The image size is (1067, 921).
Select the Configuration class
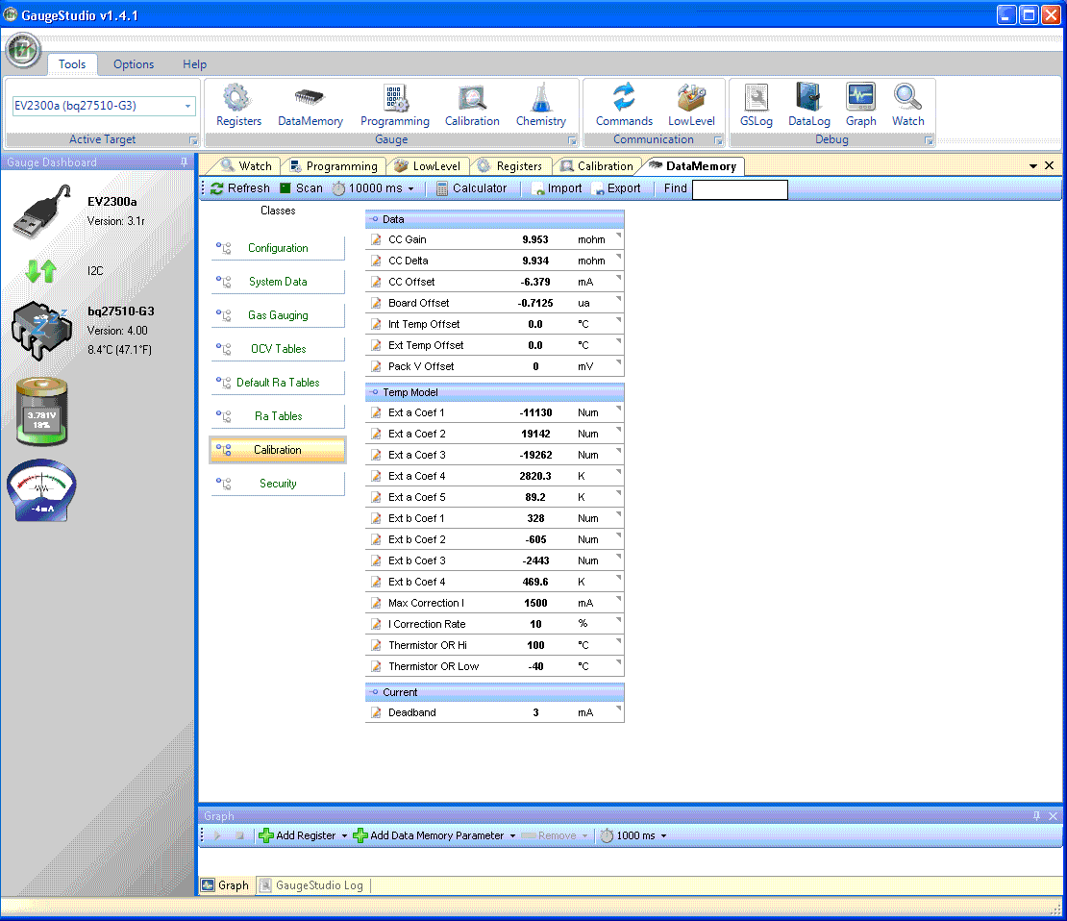[278, 248]
